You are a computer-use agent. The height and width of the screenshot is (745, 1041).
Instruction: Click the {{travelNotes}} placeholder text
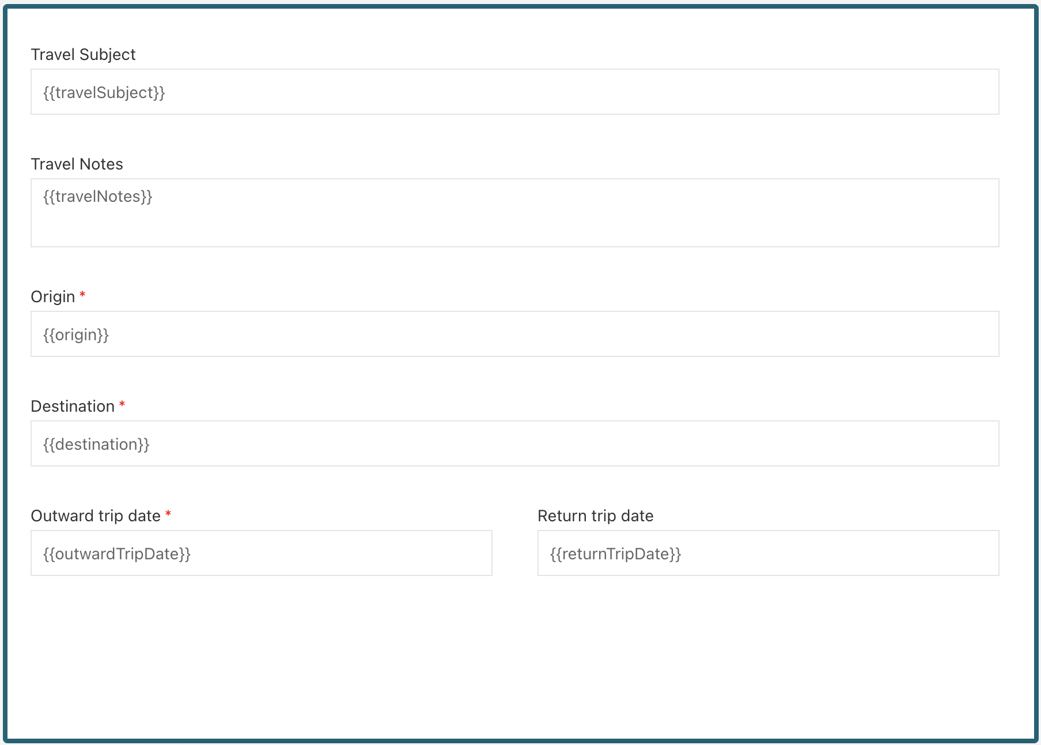click(98, 197)
